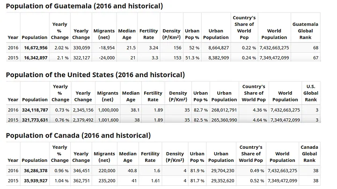Select Guatemala's 2015 population 16,342,897

click(x=34, y=58)
